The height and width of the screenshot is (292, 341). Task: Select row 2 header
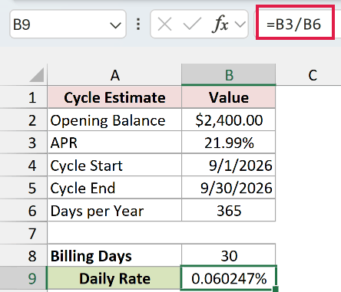tap(24, 120)
